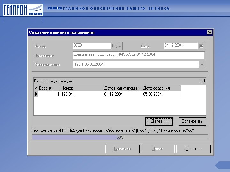230x172 pixels.
Task: Click the Отказ button
Action: point(158,149)
